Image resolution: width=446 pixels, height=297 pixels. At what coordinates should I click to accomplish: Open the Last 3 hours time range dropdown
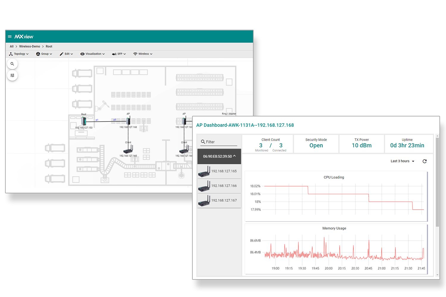pos(402,161)
